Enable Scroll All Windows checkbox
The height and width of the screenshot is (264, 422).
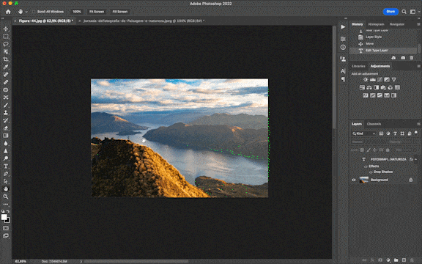[x=34, y=12]
